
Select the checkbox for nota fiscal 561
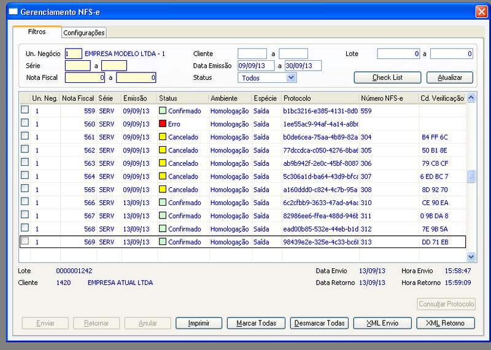(x=25, y=136)
